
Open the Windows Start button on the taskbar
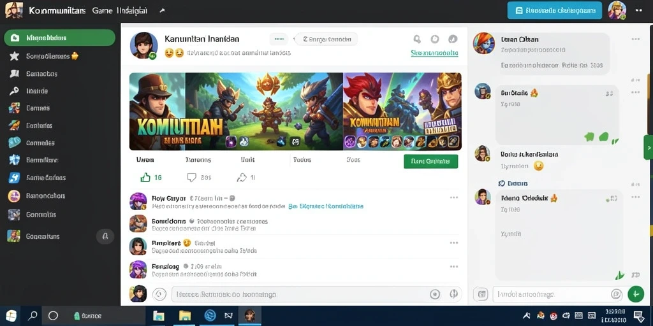11,316
